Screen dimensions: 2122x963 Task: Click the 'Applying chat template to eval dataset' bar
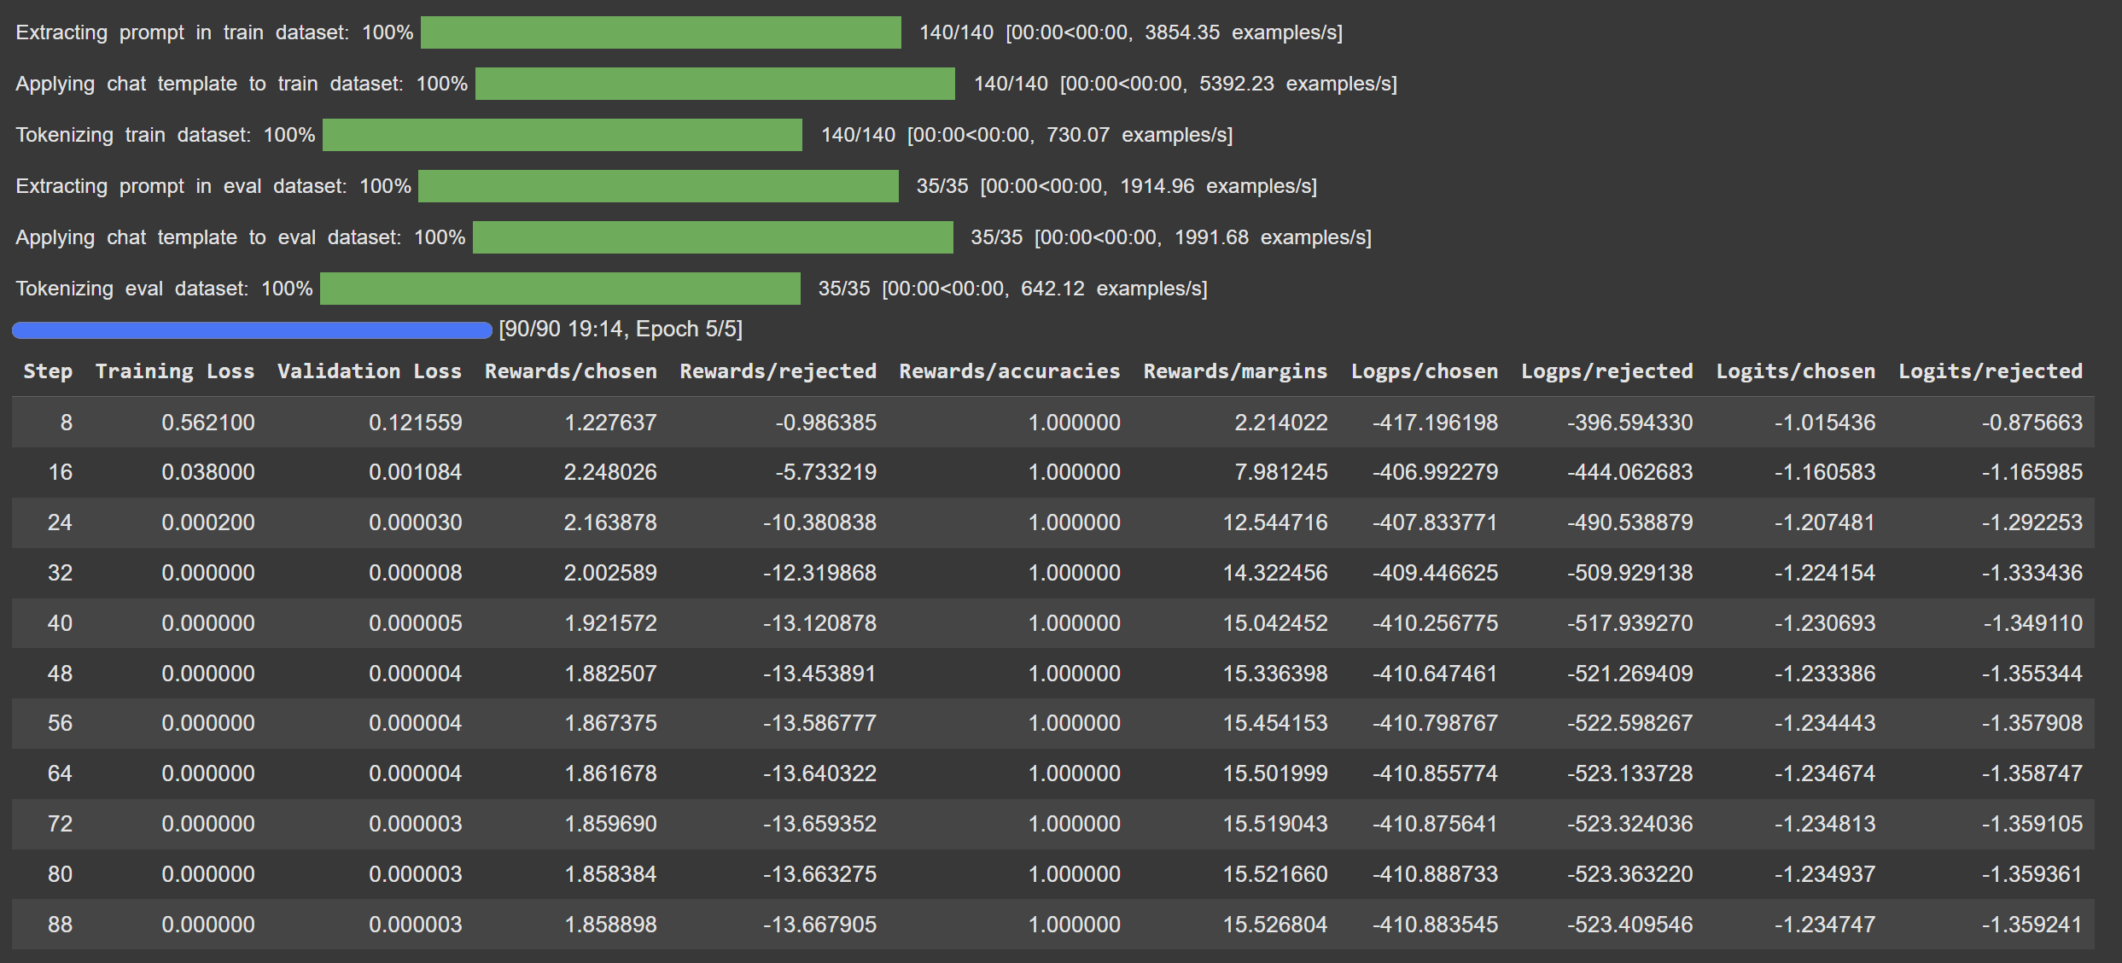(x=713, y=237)
